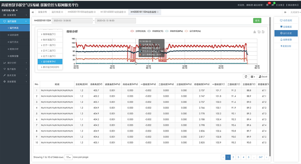
Task: Click 修改密码 link
Action: coord(292,5)
